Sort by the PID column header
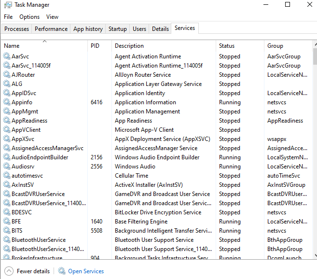 (x=99, y=46)
